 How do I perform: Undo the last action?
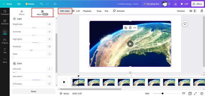tap(41, 4)
